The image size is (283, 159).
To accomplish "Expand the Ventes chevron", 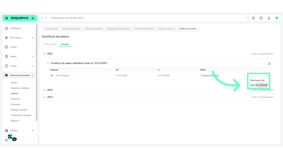I will (32, 57).
